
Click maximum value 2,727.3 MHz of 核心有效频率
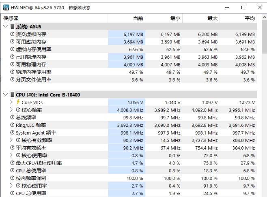205,140
